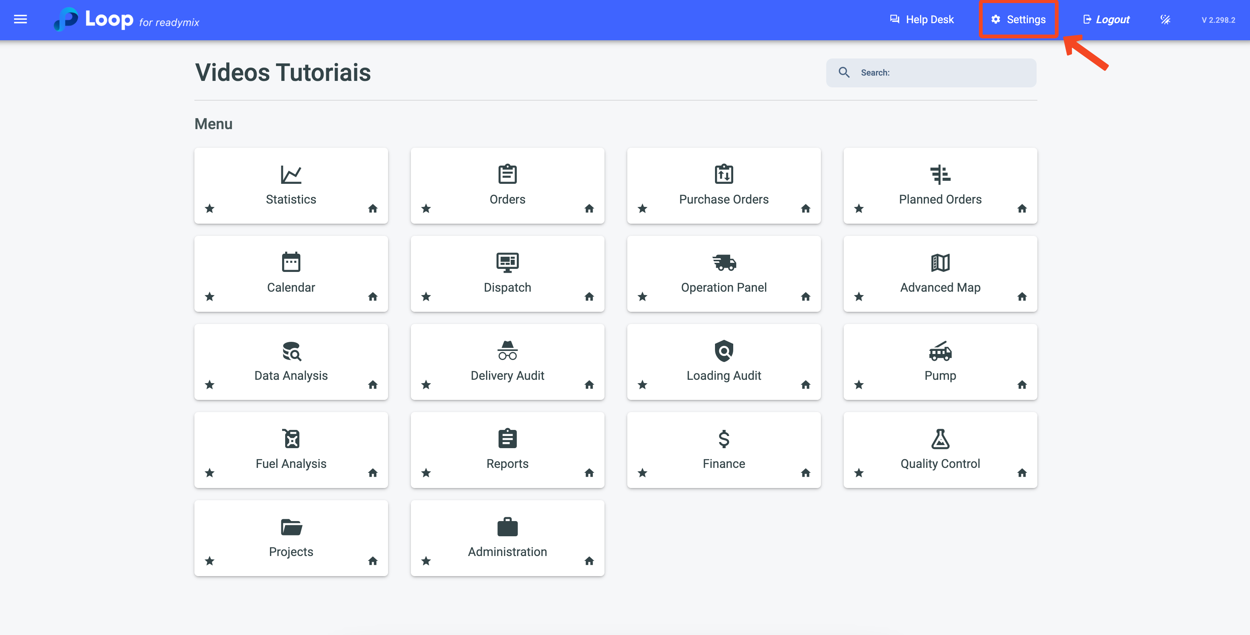
Task: Open the Pump truck icon
Action: point(940,351)
